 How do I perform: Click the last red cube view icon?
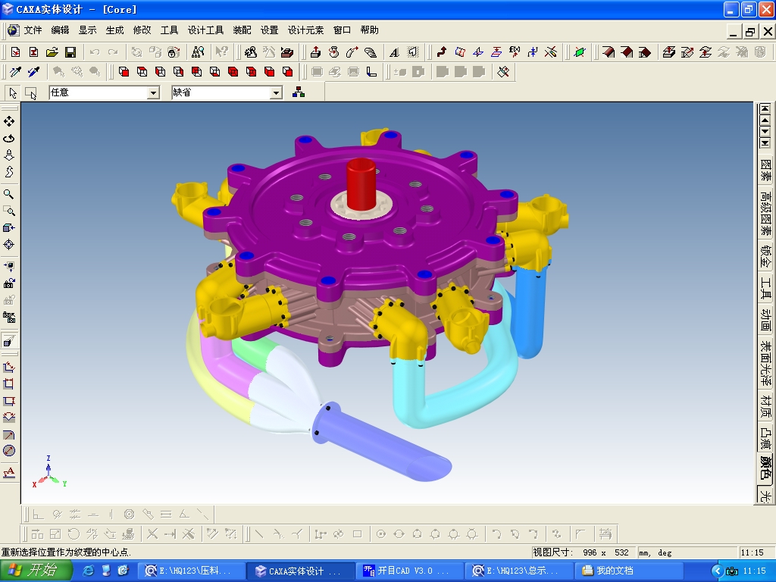click(287, 72)
